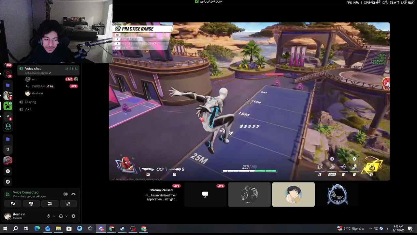417x235 pixels.
Task: Select the gray dark-avatar participant tile
Action: coord(249,195)
